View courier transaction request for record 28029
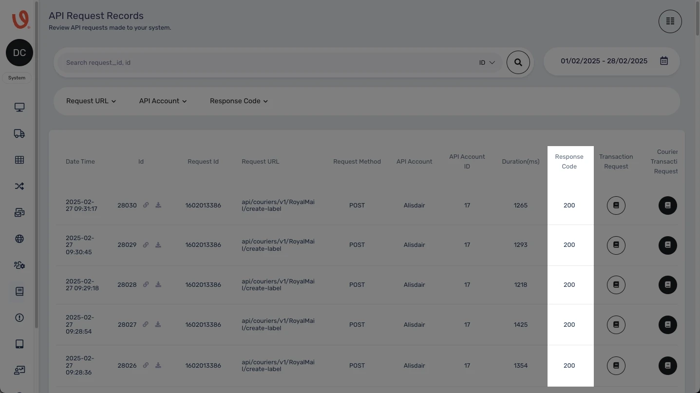The height and width of the screenshot is (393, 700). pyautogui.click(x=668, y=245)
